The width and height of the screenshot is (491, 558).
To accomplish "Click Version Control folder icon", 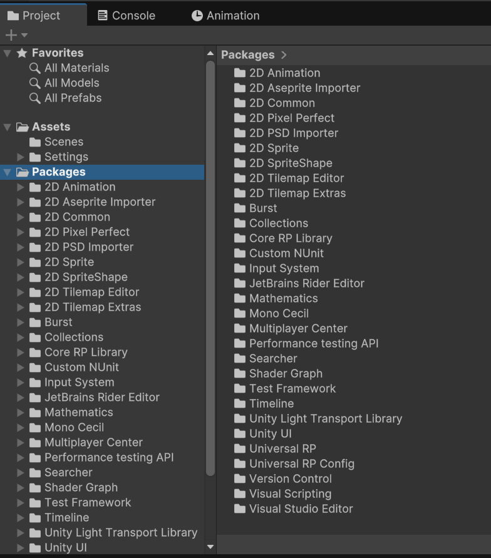I will 240,479.
